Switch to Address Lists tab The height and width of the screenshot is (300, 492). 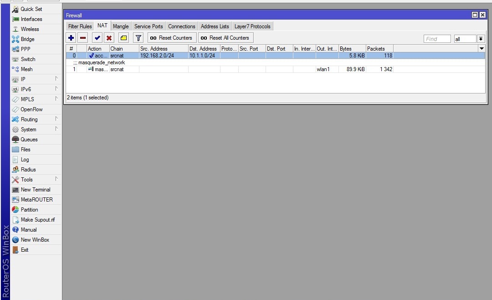[x=215, y=26]
